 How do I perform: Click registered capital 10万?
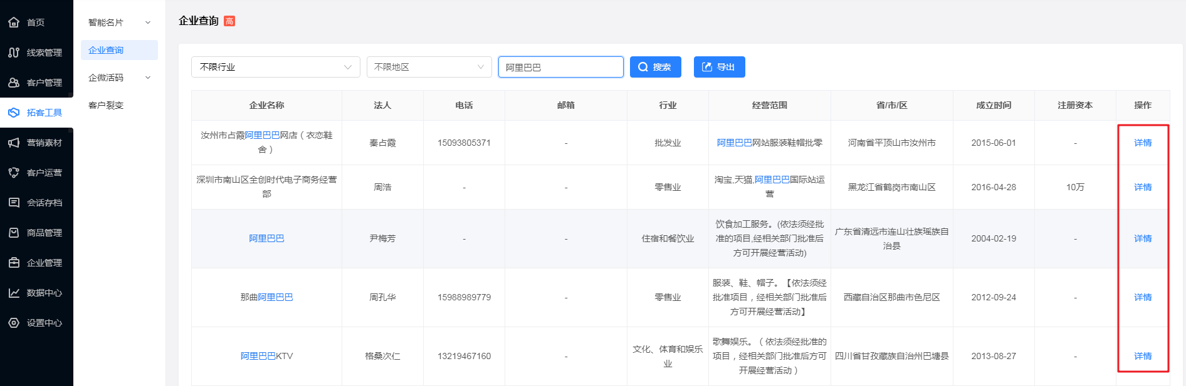[x=1075, y=187]
